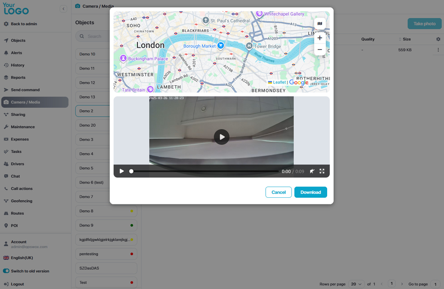444x289 pixels.
Task: Open three-dot menu for media row
Action: 438,50
